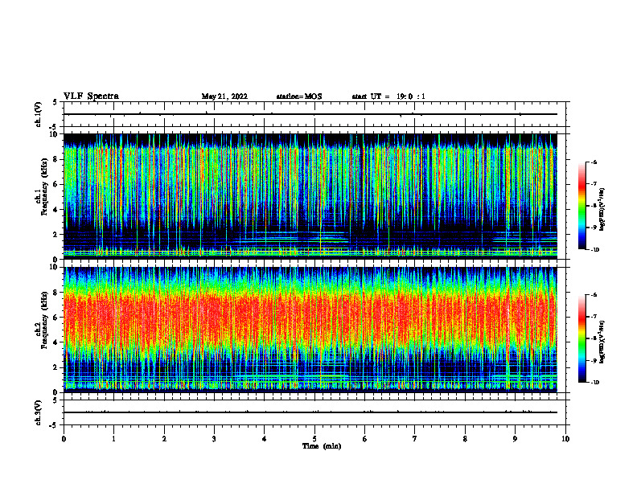The image size is (637, 492).
Task: Click time axis tick label "5"
Action: coord(314,439)
